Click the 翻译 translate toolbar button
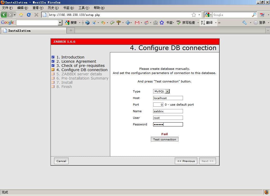 point(207,23)
